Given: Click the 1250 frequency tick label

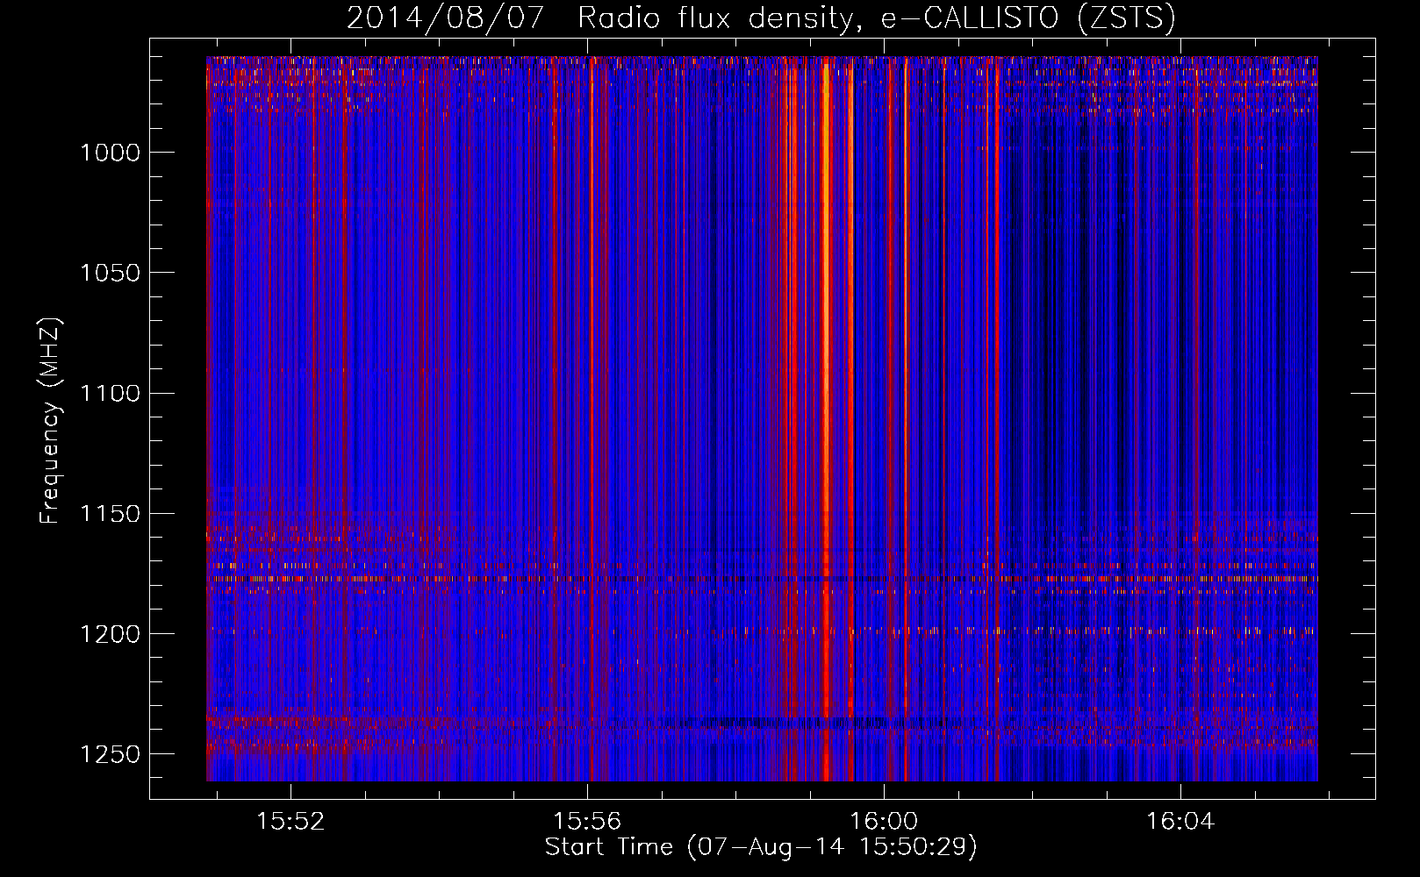Looking at the screenshot, I should click(110, 754).
